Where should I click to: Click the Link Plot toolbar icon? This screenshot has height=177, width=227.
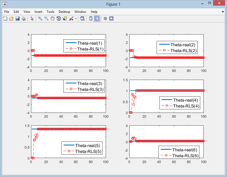point(82,18)
